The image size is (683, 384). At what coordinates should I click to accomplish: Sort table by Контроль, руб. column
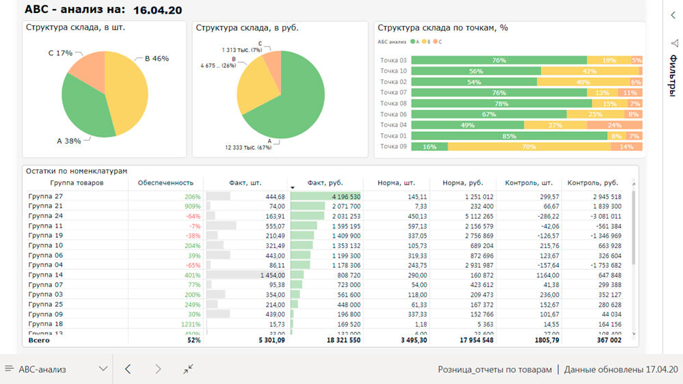[x=592, y=183]
